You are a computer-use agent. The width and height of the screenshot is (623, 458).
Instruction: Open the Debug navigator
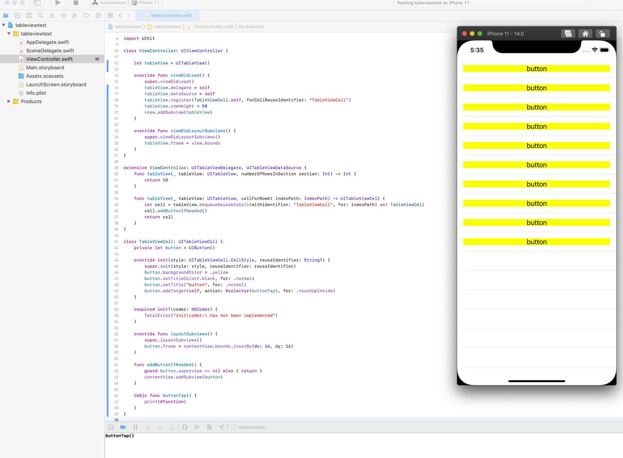pos(75,16)
